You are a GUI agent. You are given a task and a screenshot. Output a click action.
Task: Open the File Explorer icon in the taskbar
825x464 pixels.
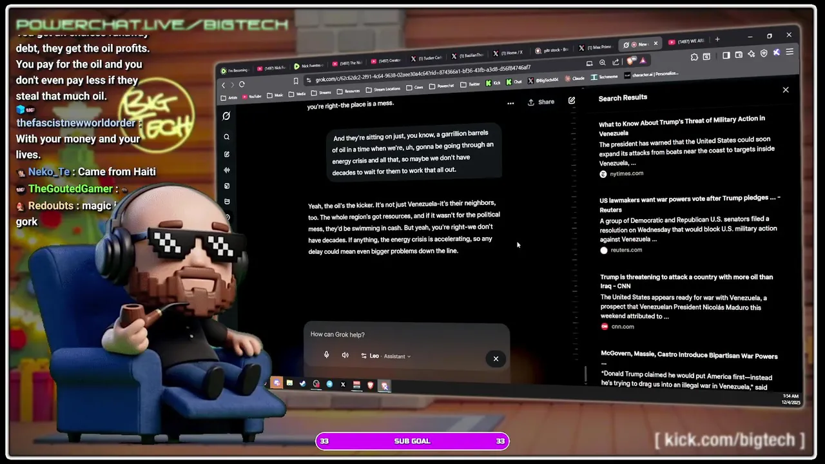tap(289, 383)
